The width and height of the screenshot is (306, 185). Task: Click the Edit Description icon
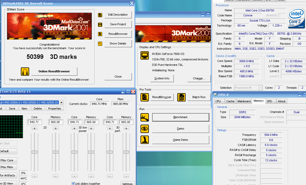pyautogui.click(x=100, y=15)
